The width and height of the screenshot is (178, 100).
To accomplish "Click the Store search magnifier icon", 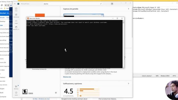I will pos(101,4).
